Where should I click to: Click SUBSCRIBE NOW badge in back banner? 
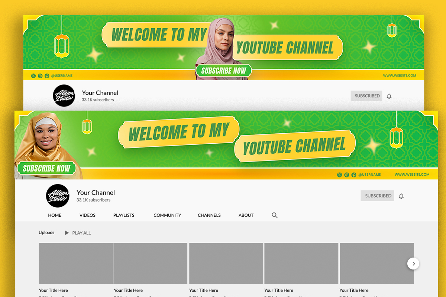pyautogui.click(x=224, y=71)
